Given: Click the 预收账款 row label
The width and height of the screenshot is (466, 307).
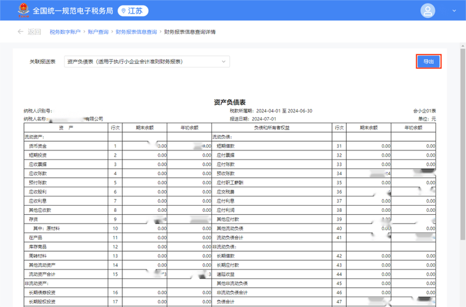Looking at the screenshot, I should click(x=226, y=174).
